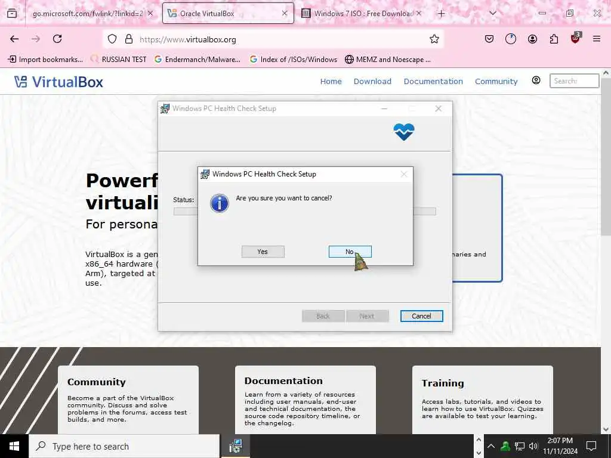Close the go.microsoft.com tab

[x=150, y=14]
